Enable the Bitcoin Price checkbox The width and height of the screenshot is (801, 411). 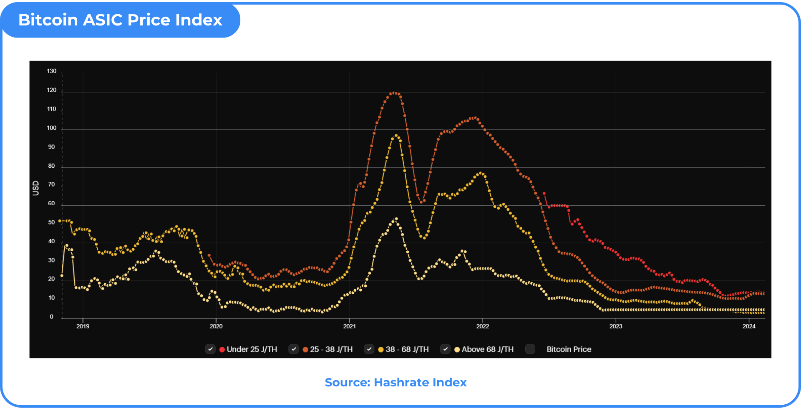click(x=530, y=349)
